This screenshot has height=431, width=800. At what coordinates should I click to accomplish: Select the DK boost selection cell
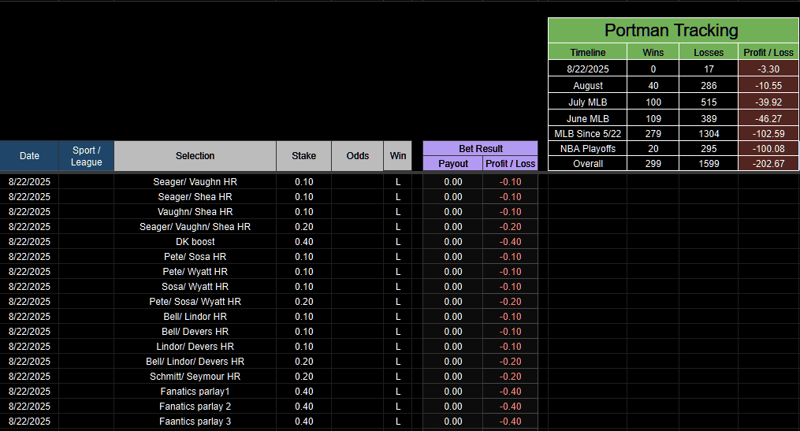click(195, 241)
